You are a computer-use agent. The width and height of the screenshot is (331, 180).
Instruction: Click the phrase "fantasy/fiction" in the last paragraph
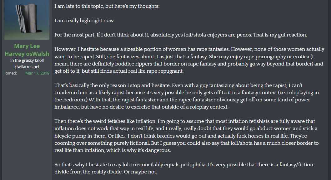coord(295,164)
